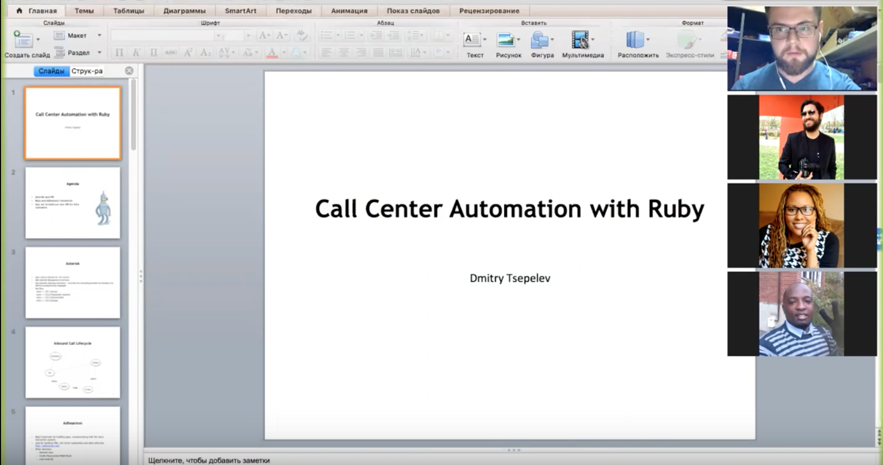
Task: Click the increase indent icon
Action: click(394, 36)
